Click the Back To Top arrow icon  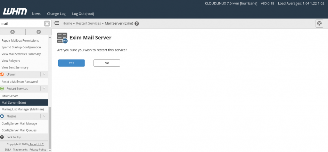(2, 137)
